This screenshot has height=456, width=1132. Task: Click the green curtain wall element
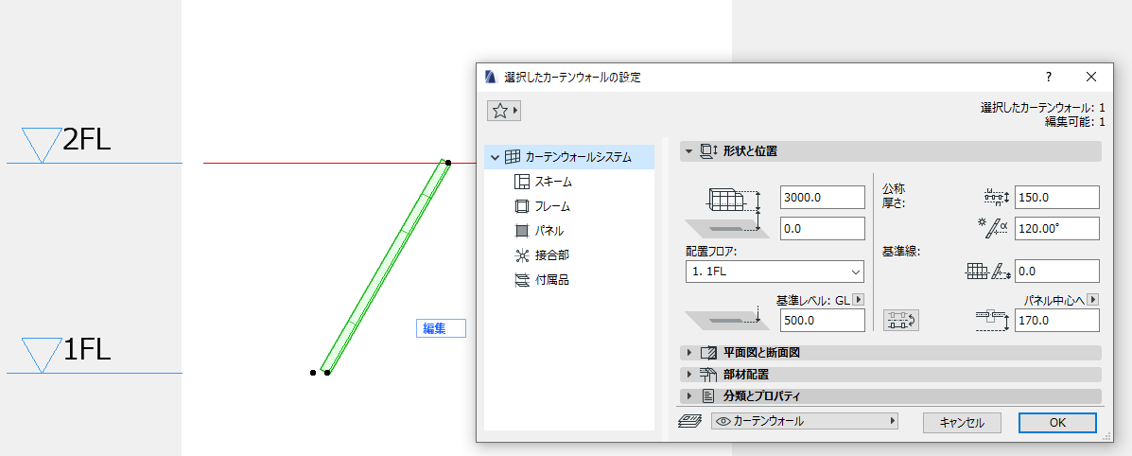385,266
